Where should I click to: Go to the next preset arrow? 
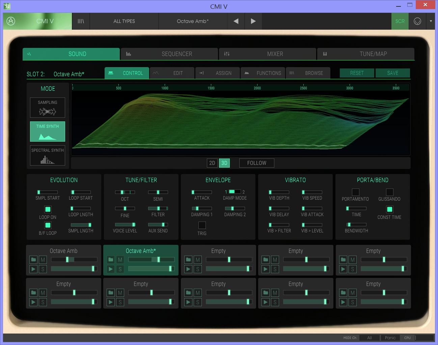tap(253, 21)
